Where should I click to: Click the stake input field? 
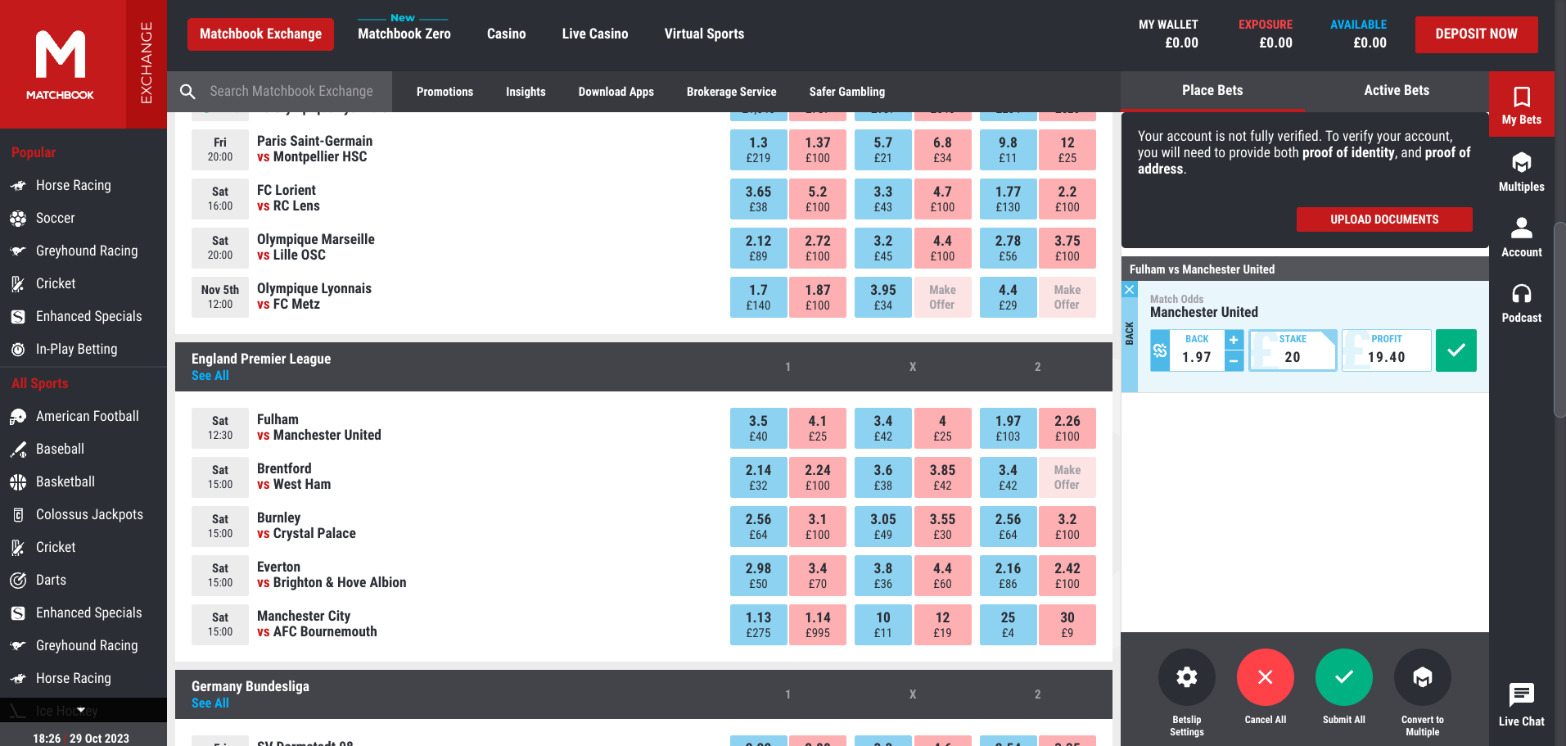coord(1292,350)
